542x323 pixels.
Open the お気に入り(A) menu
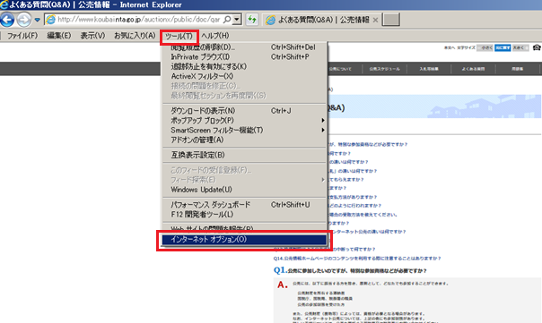click(x=135, y=36)
